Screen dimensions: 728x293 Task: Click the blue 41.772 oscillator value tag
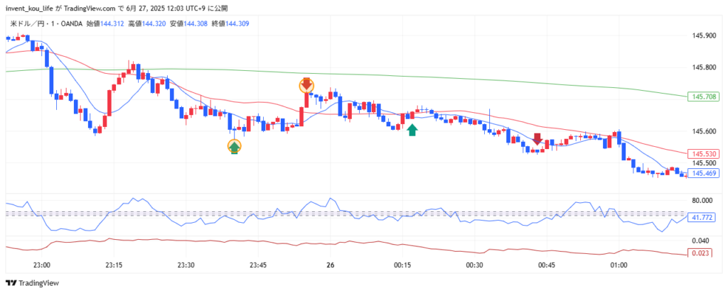(700, 217)
